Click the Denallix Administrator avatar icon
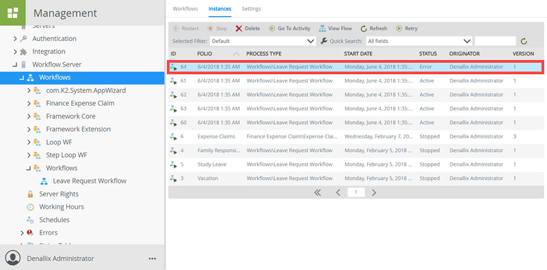Image resolution: width=547 pixels, height=270 pixels. [x=13, y=258]
